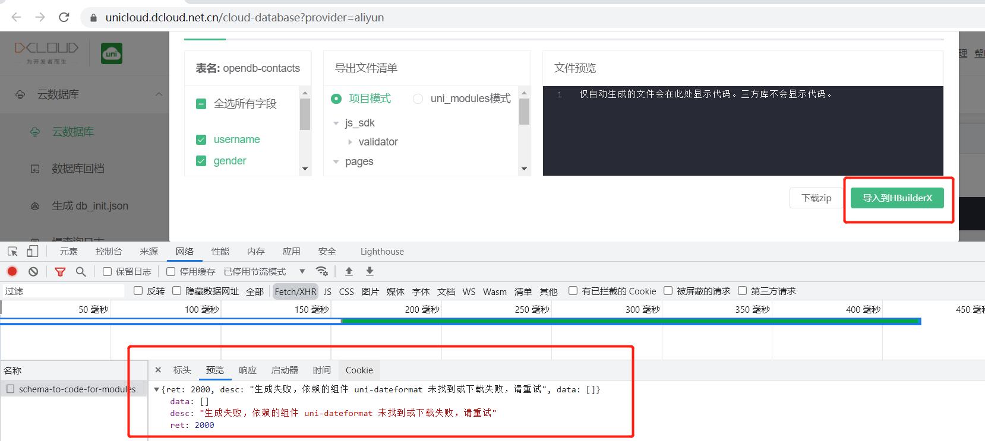Activate DevTools inspect element picker
This screenshot has width=985, height=441.
12,251
